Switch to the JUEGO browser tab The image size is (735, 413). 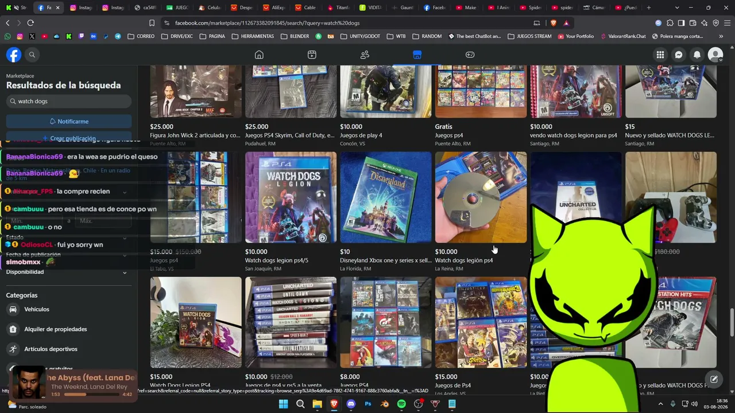(177, 7)
